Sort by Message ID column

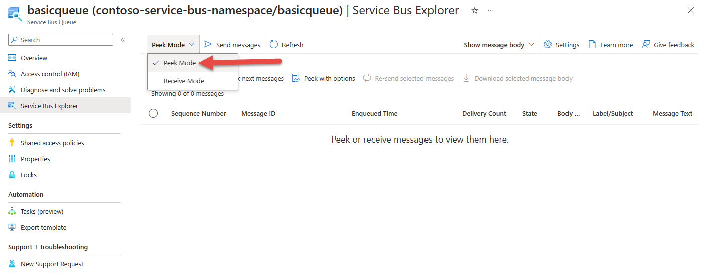pos(258,114)
